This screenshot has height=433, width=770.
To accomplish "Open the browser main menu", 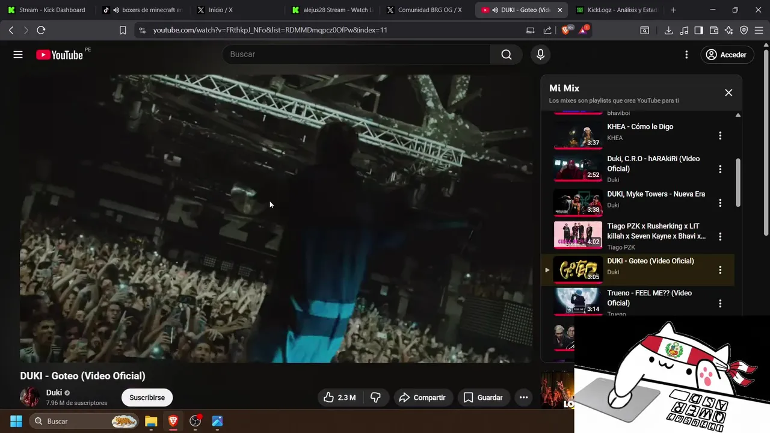I will [759, 30].
